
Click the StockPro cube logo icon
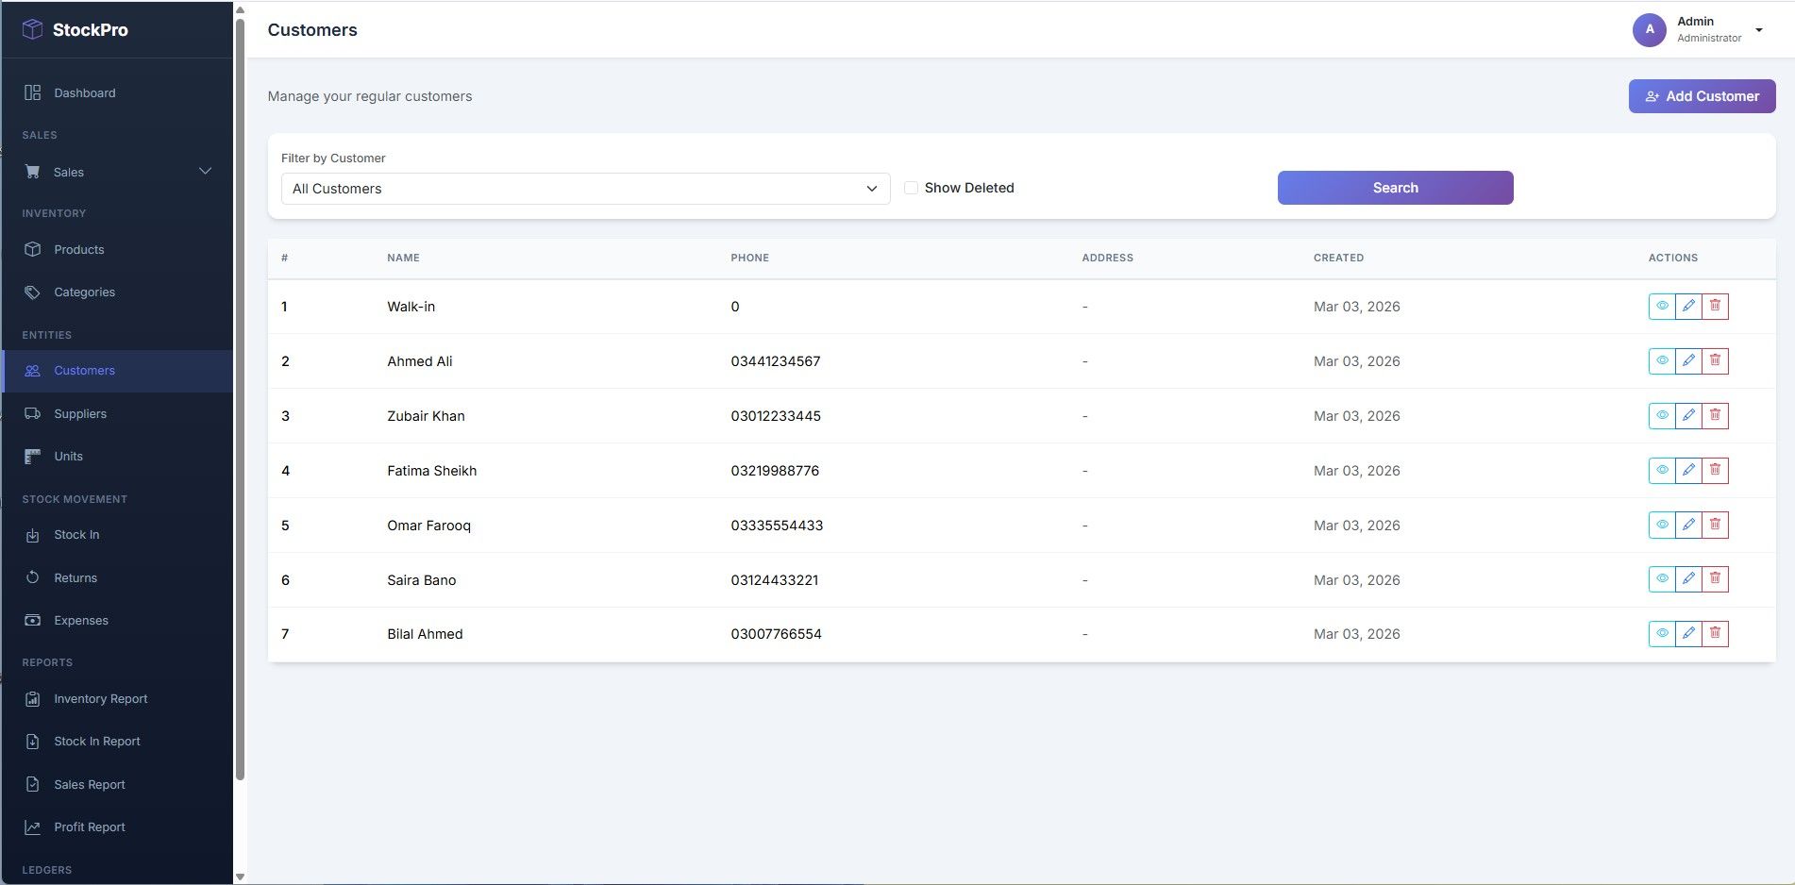tap(32, 29)
